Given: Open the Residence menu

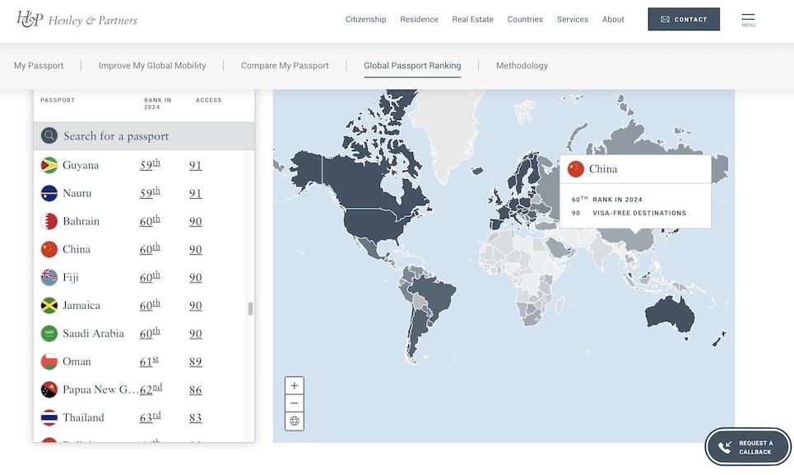Looking at the screenshot, I should (x=420, y=19).
